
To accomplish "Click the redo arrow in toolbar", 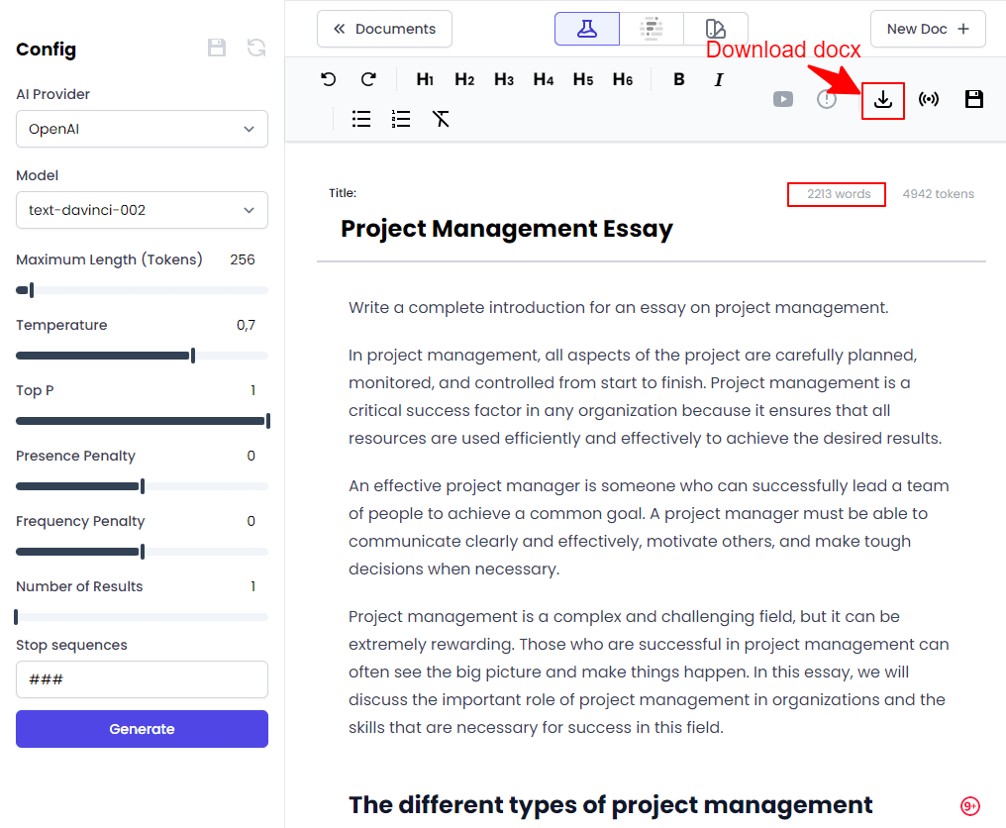I will coord(368,79).
